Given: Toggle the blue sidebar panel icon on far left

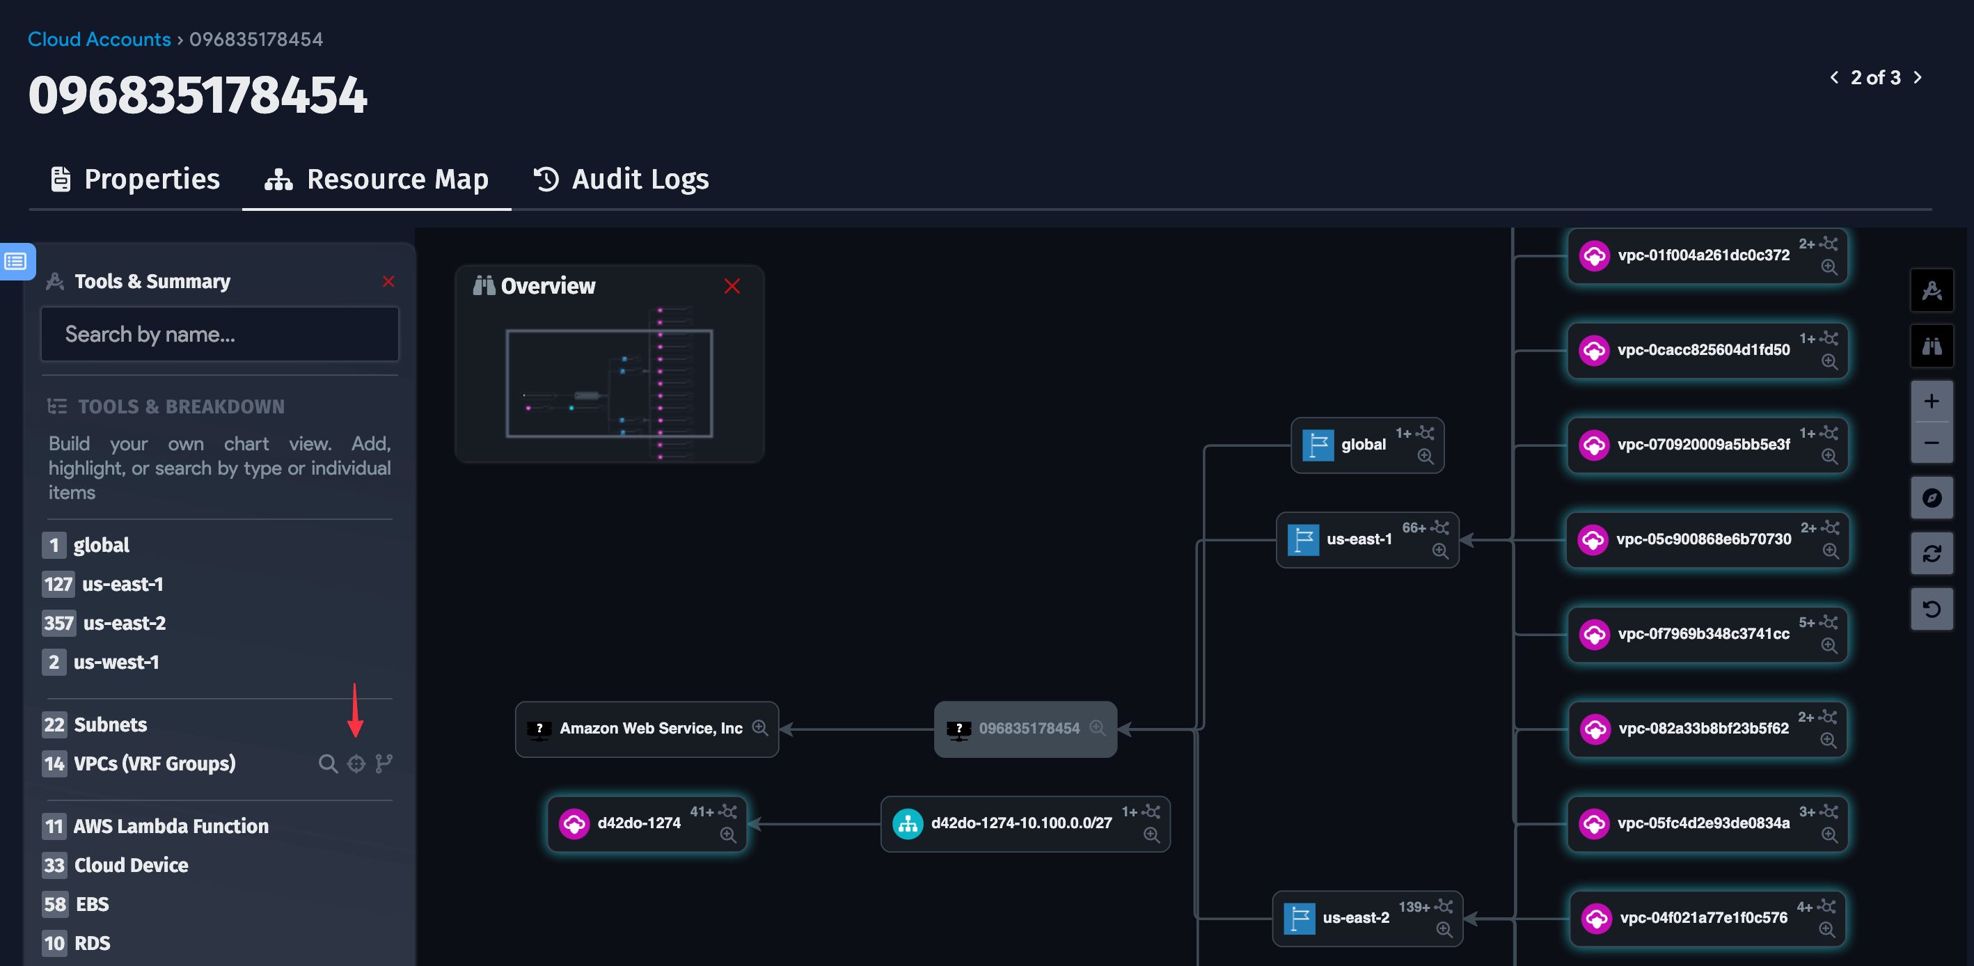Looking at the screenshot, I should coord(15,261).
